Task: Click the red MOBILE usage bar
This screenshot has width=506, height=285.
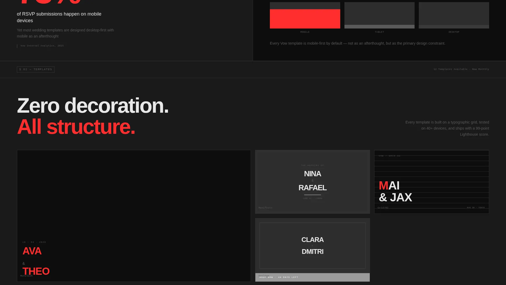Action: pyautogui.click(x=305, y=19)
